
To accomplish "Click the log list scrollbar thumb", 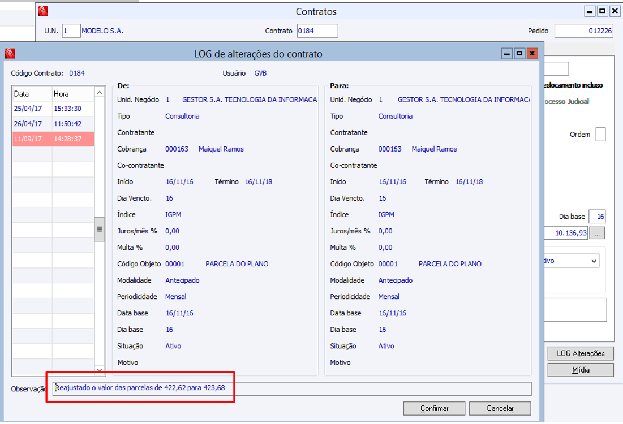I will point(100,229).
